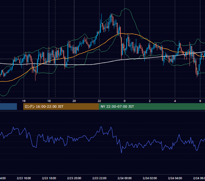
Task: Click the hour 2 axis tick label
Action: tap(150, 101)
